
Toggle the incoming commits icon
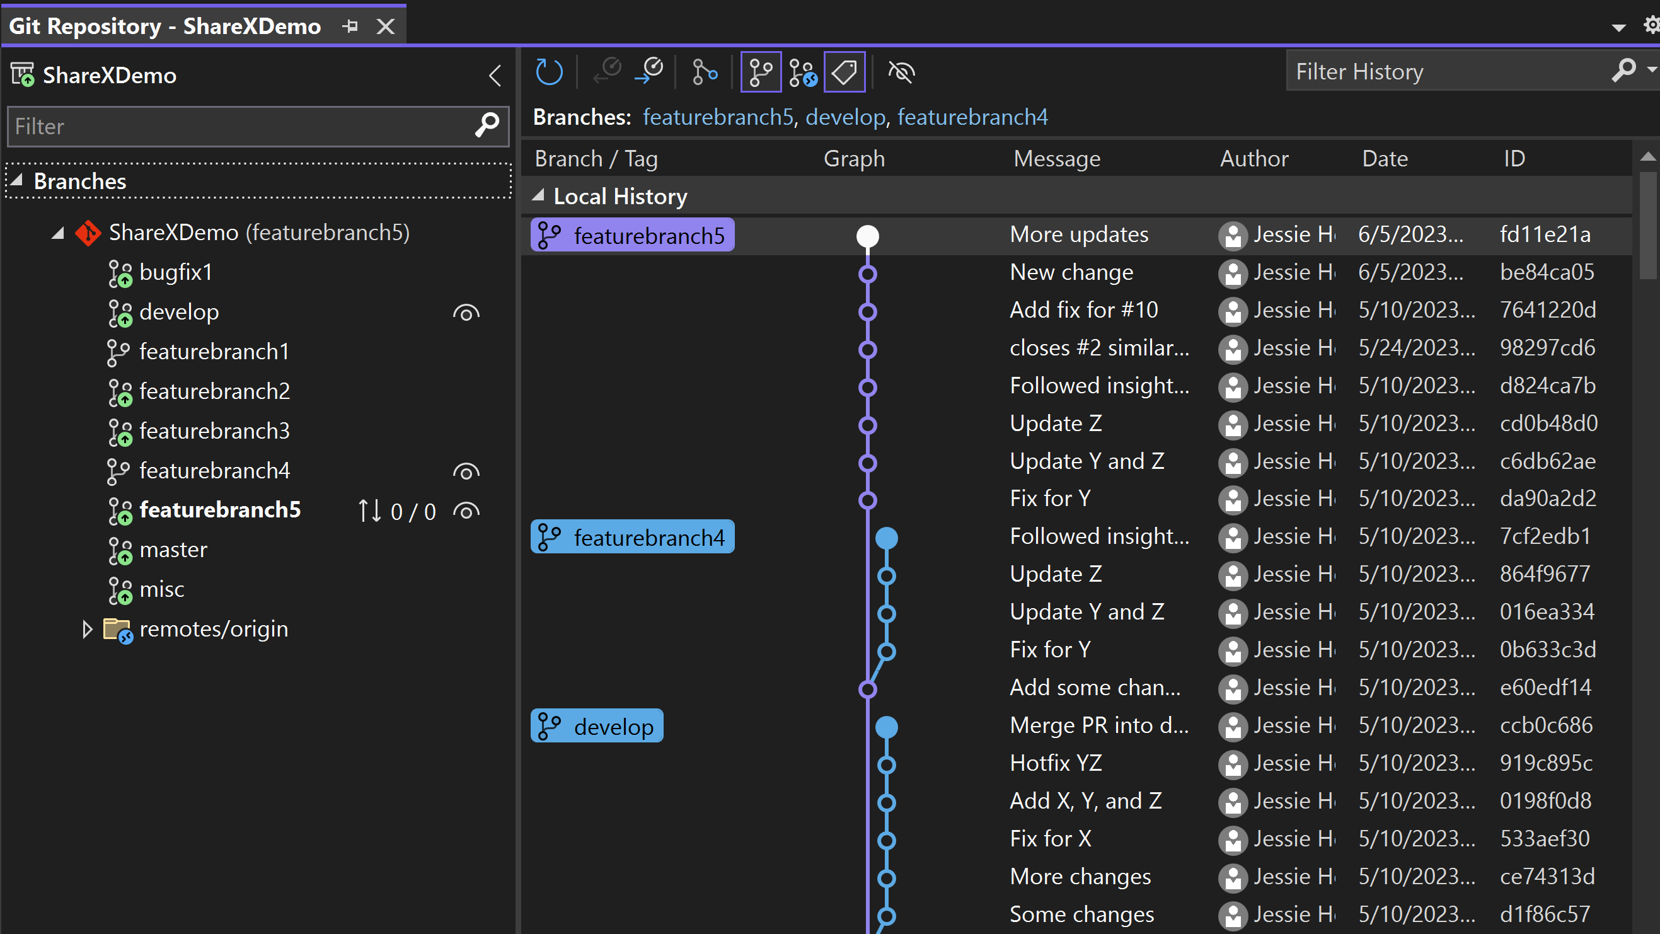(611, 72)
